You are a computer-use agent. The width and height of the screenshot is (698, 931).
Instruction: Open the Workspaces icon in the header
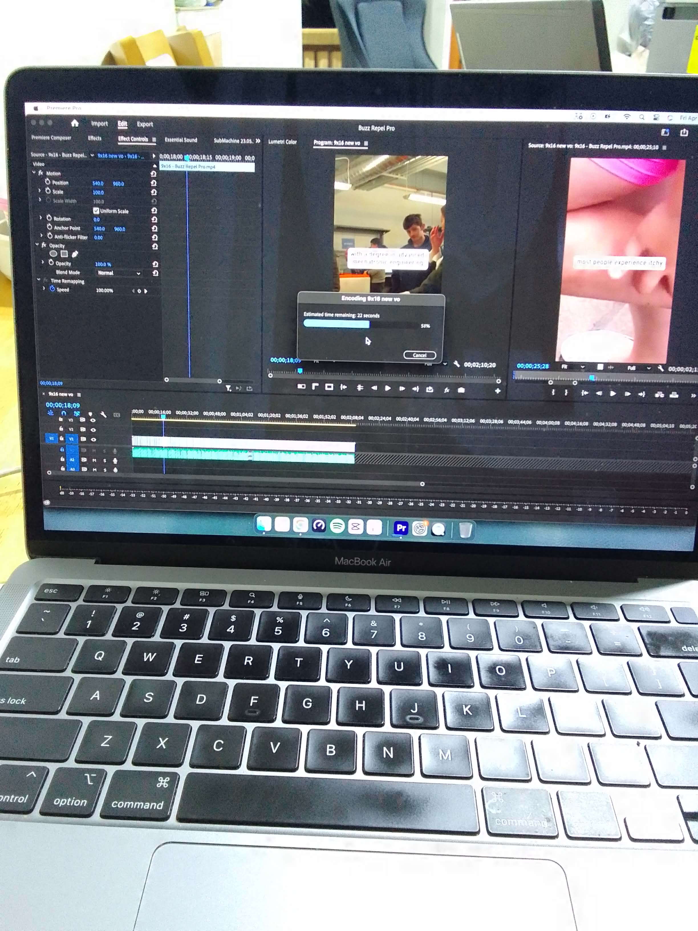(x=665, y=132)
